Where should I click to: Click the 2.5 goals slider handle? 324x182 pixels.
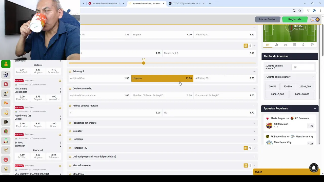pos(144,63)
